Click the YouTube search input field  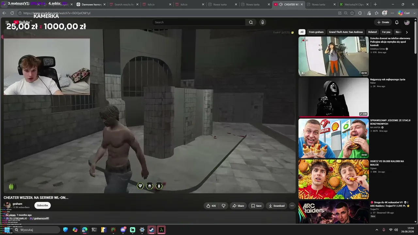click(199, 22)
